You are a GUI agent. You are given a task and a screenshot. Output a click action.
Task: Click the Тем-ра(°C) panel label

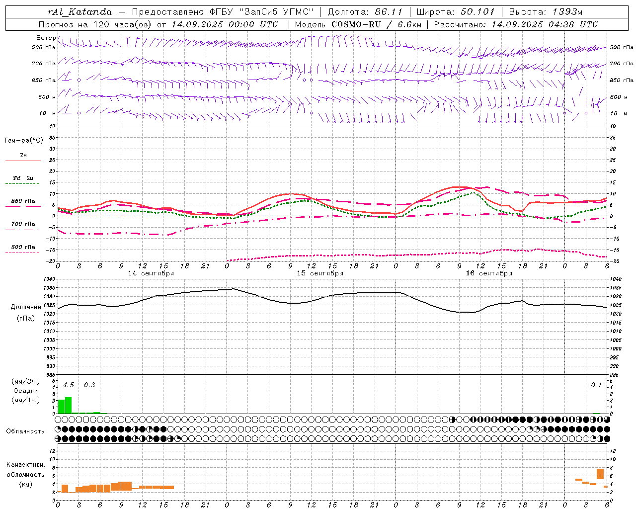[x=23, y=141]
